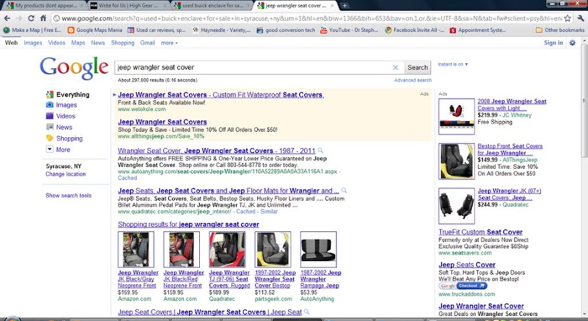Click the Search button
The width and height of the screenshot is (588, 321).
417,68
